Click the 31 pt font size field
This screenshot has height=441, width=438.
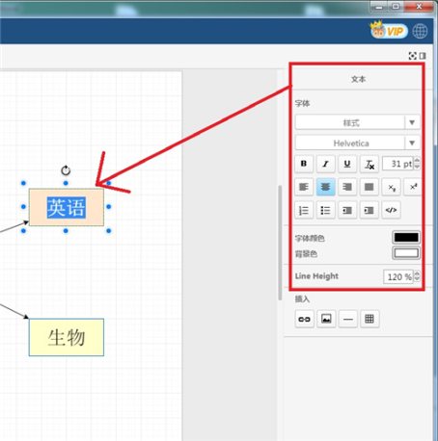(x=397, y=164)
